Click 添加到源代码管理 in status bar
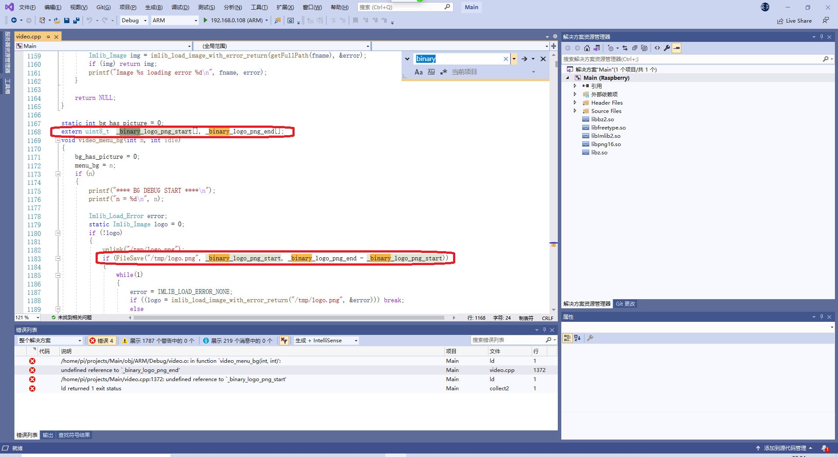This screenshot has width=838, height=457. (784, 448)
